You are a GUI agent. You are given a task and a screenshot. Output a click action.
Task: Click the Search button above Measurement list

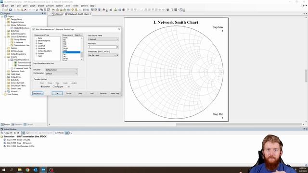point(78,35)
